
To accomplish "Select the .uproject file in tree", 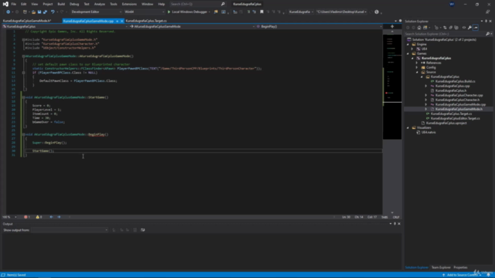I will point(446,124).
